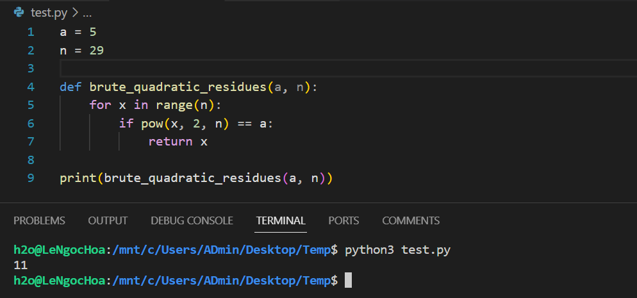Click the def keyword on line 4
Viewport: 637px width, 298px height.
pos(70,87)
